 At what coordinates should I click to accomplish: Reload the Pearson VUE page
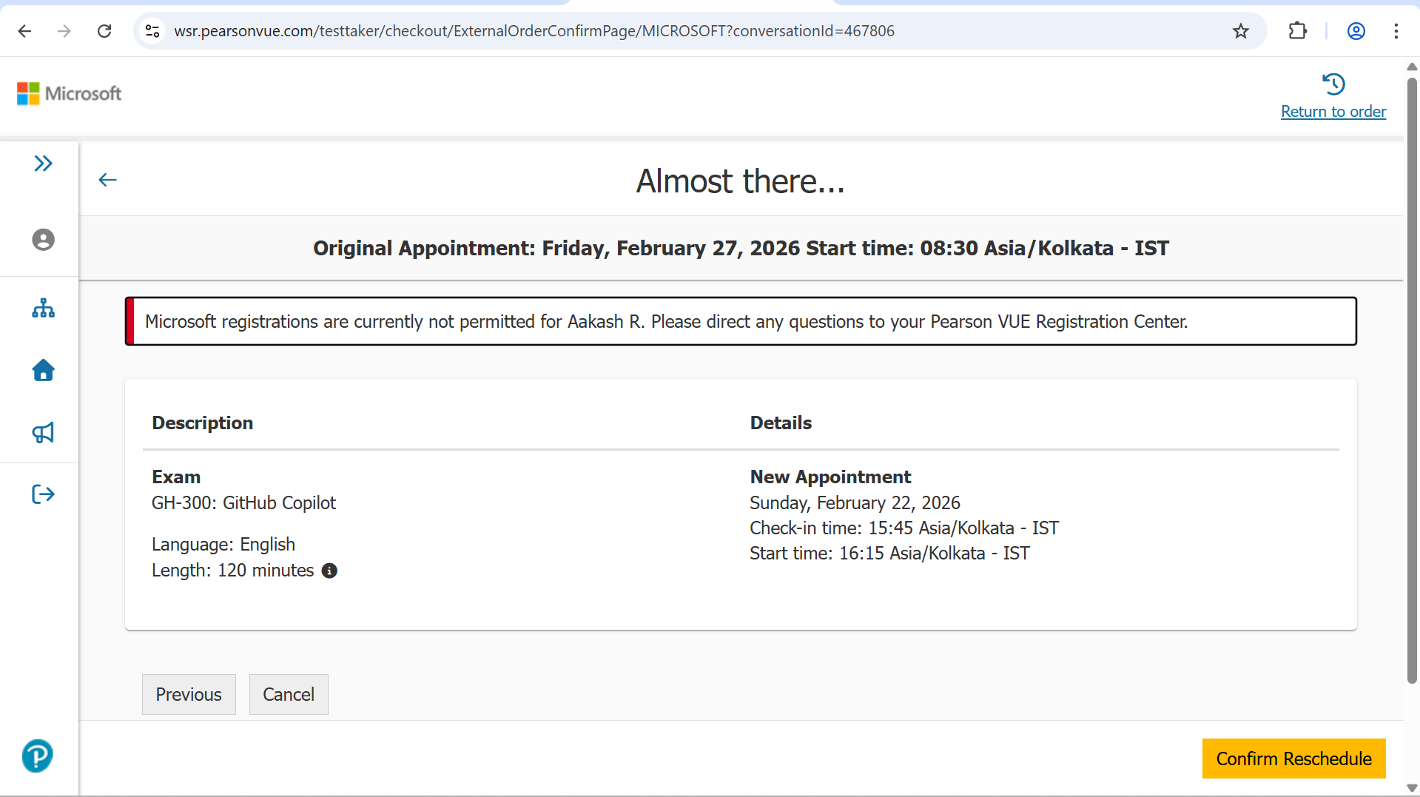(x=104, y=31)
